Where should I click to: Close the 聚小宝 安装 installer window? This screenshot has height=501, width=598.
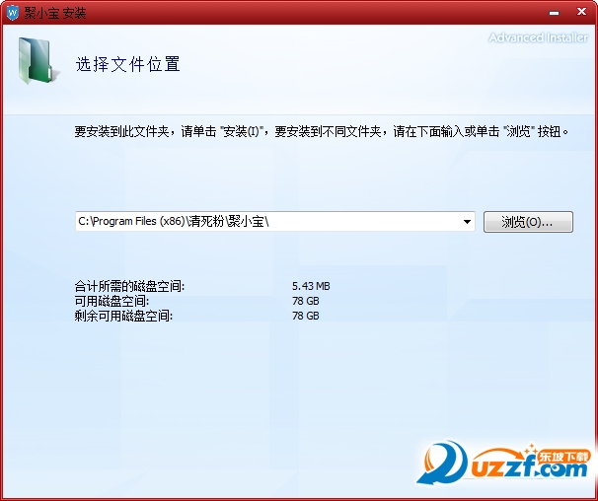(581, 12)
